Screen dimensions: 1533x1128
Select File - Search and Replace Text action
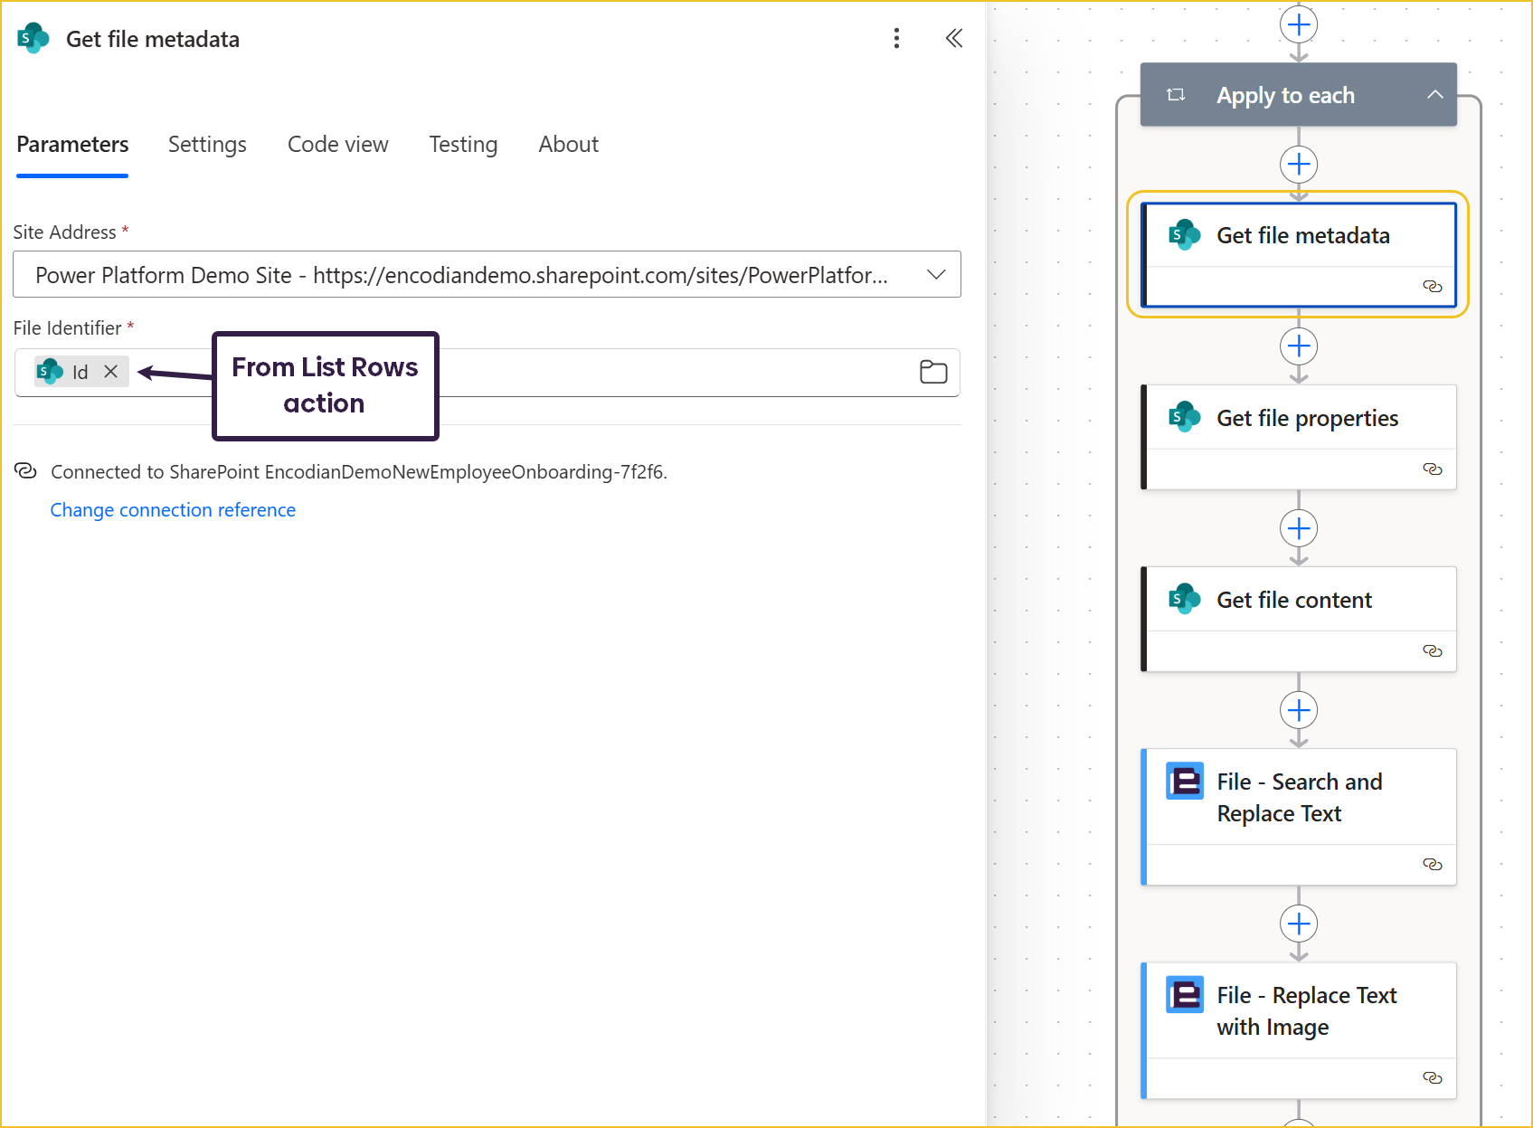(1299, 797)
